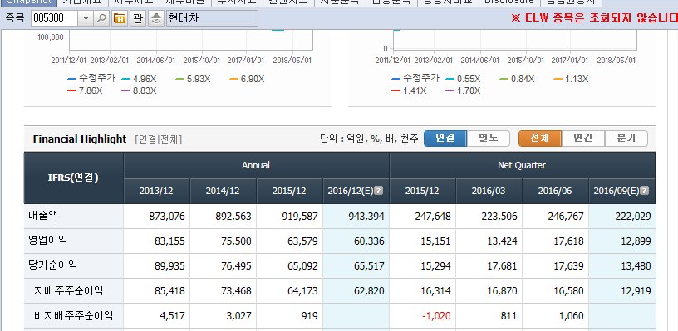Click the 관 interest-stock button
The height and width of the screenshot is (331, 678).
(x=138, y=18)
